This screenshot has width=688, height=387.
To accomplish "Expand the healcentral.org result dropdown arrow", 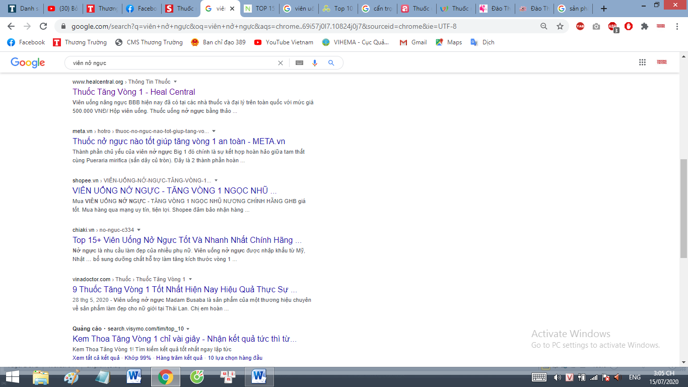I will click(x=175, y=82).
